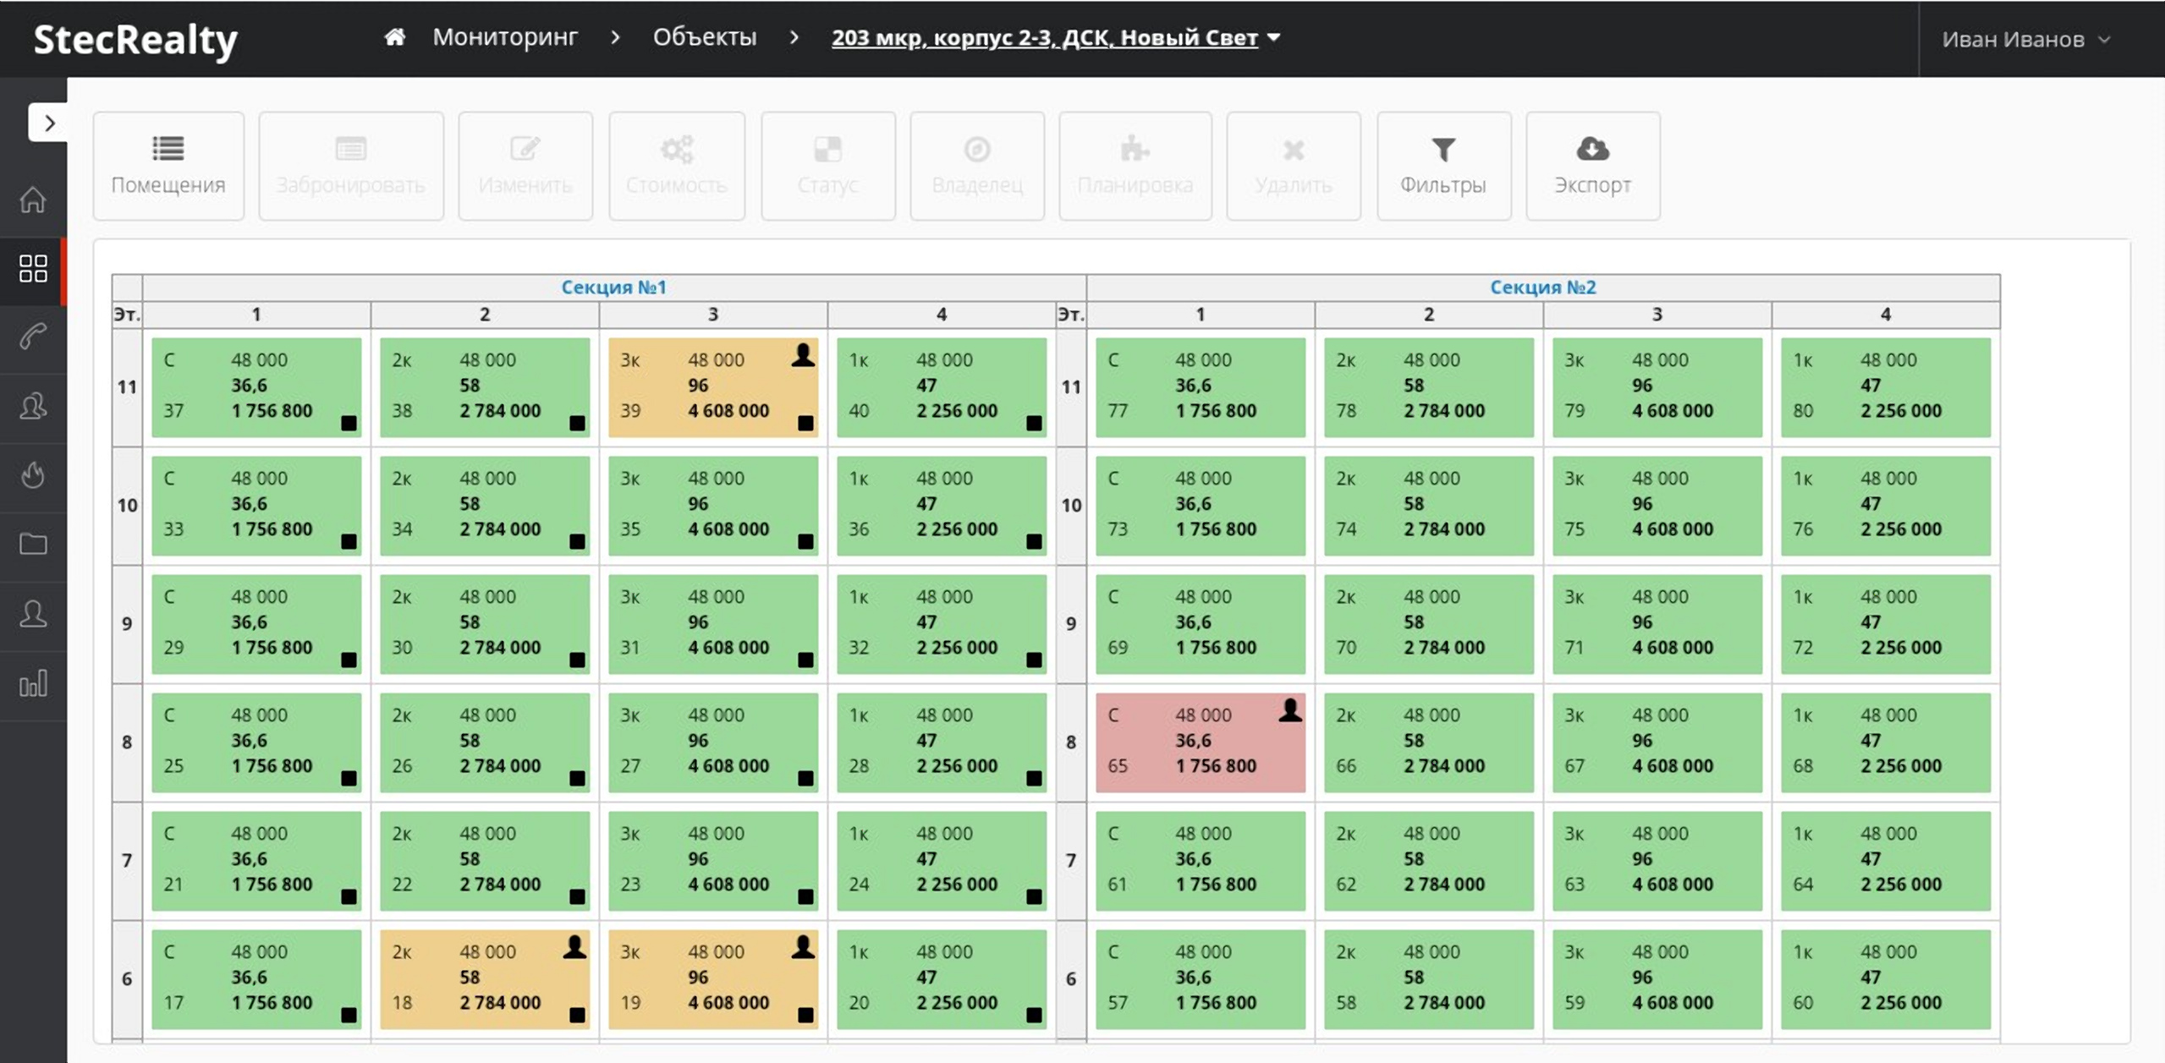The image size is (2165, 1063).
Task: Open the grid view sidebar icon
Action: (x=33, y=269)
